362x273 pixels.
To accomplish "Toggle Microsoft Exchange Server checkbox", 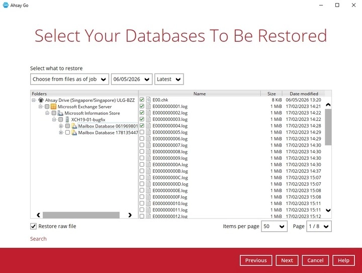I will 47,107.
